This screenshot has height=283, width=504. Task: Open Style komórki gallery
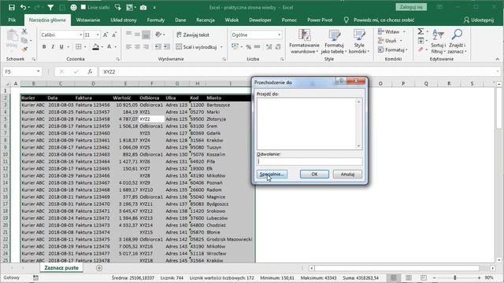(359, 41)
